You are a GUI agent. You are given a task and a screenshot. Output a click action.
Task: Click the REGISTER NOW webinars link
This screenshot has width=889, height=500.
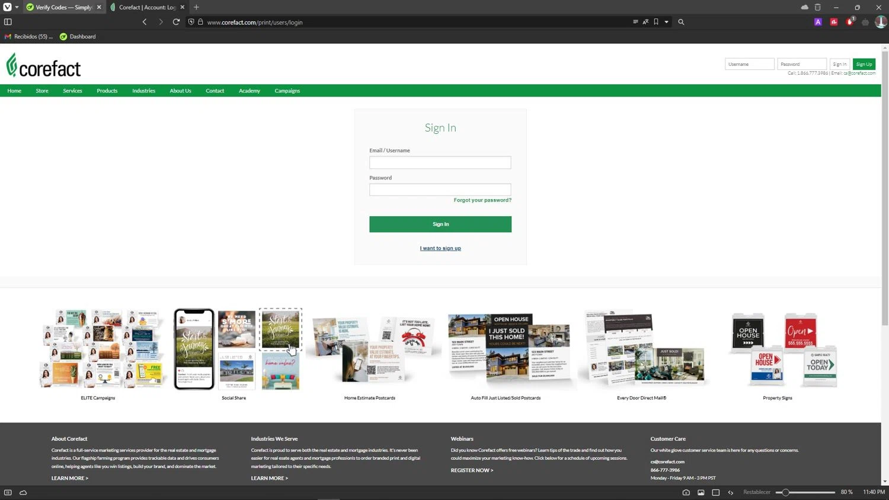472,470
